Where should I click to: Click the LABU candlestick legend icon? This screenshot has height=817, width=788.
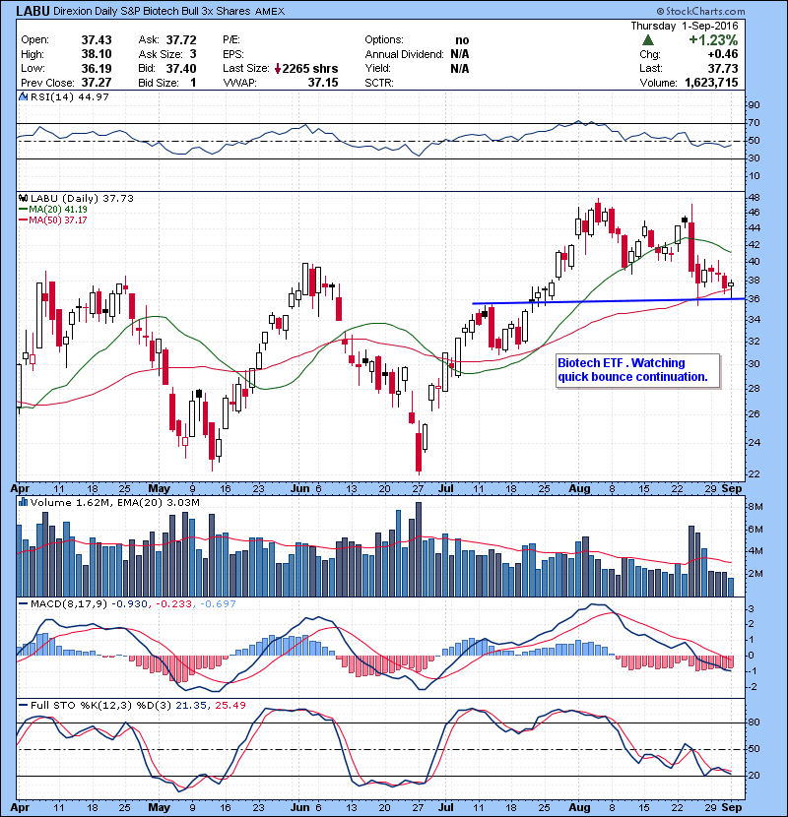23,198
